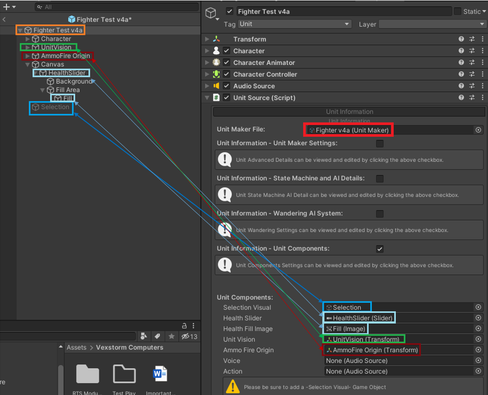Click the Character Animator component icon

pos(217,62)
